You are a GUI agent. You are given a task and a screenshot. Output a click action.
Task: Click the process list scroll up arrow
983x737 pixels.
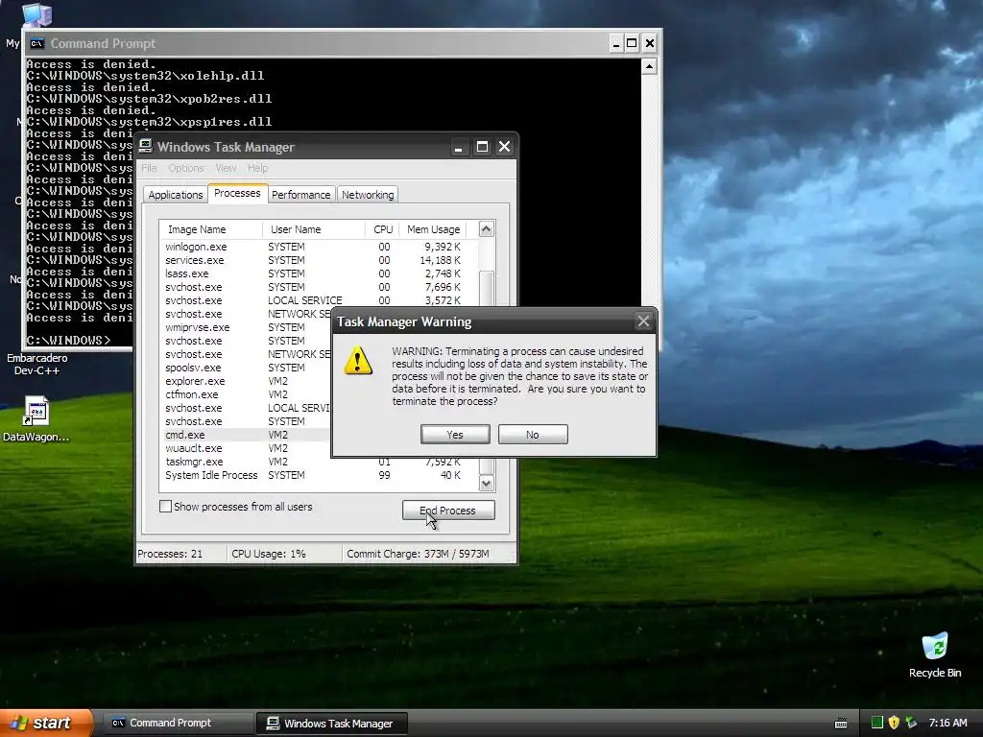click(x=487, y=229)
